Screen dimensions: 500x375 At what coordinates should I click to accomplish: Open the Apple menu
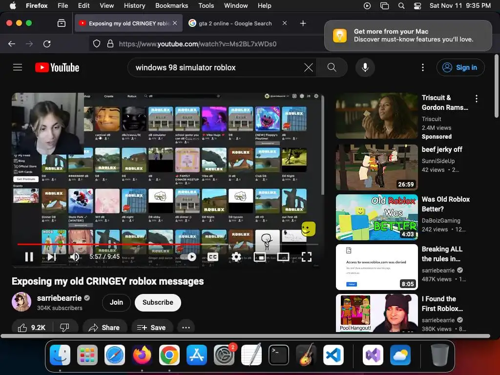click(x=13, y=5)
